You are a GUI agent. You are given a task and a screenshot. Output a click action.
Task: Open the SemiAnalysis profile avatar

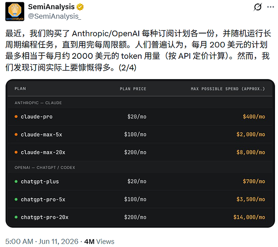pyautogui.click(x=15, y=12)
